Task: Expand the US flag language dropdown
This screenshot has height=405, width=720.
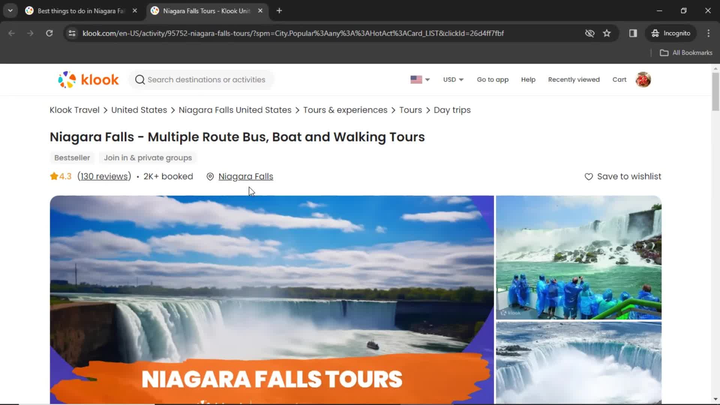Action: 419,79
